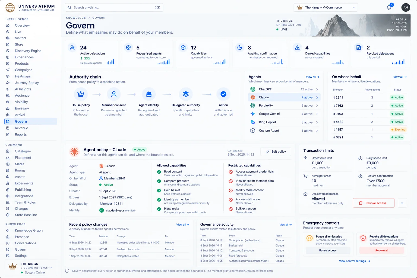
Task: Click the Member consent person icon
Action: tap(114, 94)
